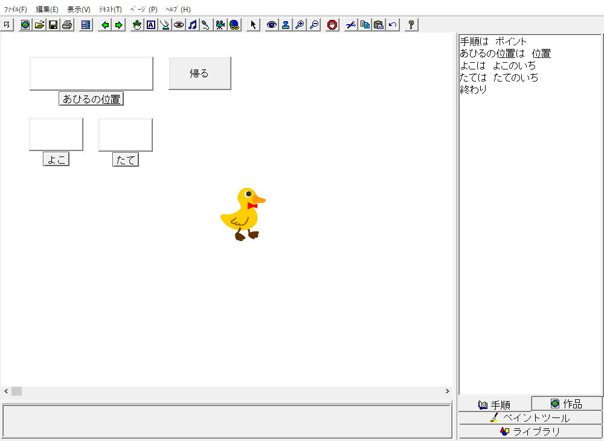604x441 pixels.
Task: Select the black arrow pointer tool
Action: click(253, 25)
